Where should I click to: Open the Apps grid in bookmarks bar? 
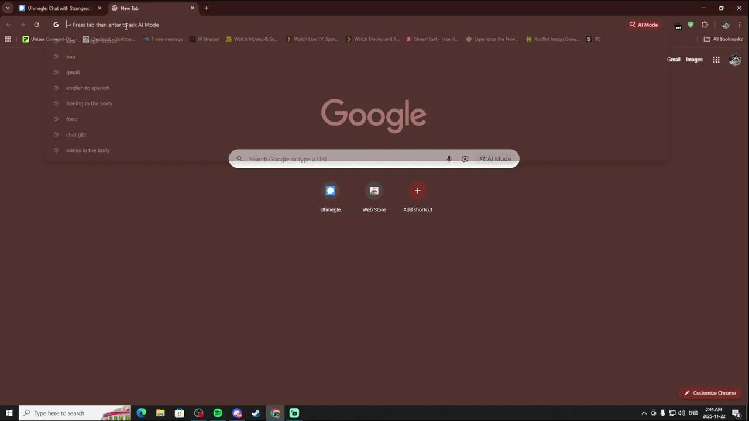pos(8,39)
